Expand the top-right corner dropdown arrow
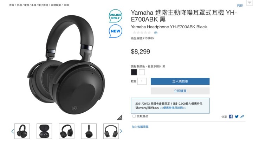This screenshot has width=253, height=148. (249, 2)
